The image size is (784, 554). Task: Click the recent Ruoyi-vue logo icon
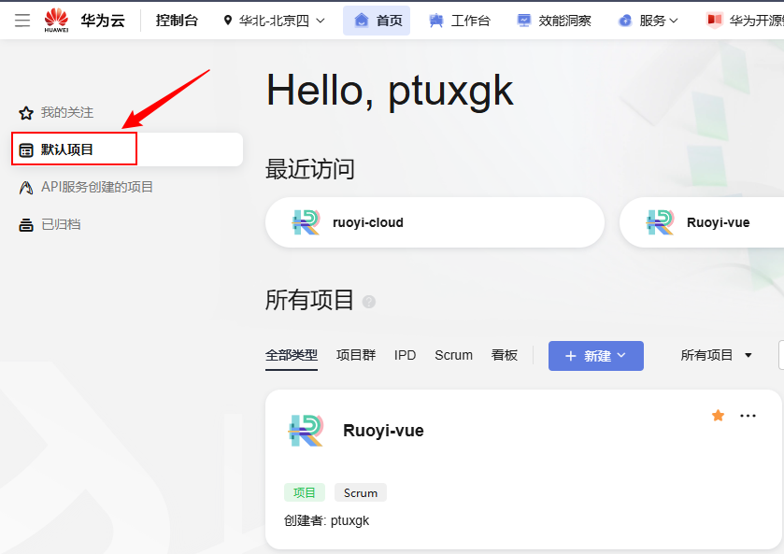click(660, 222)
